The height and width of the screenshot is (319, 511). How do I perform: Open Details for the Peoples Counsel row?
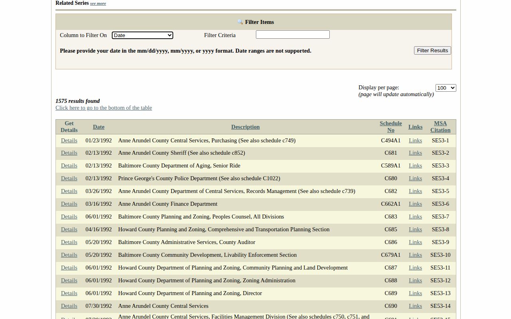coord(69,217)
